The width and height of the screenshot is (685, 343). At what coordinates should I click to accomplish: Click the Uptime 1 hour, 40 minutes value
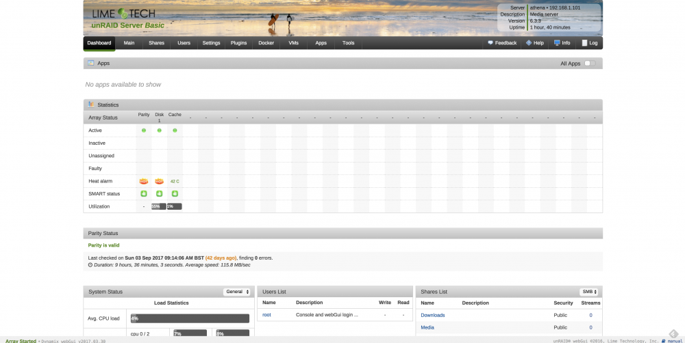coord(550,27)
